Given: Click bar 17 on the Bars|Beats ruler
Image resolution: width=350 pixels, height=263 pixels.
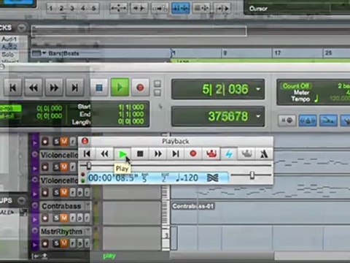Looking at the screenshot, I should pos(278,53).
